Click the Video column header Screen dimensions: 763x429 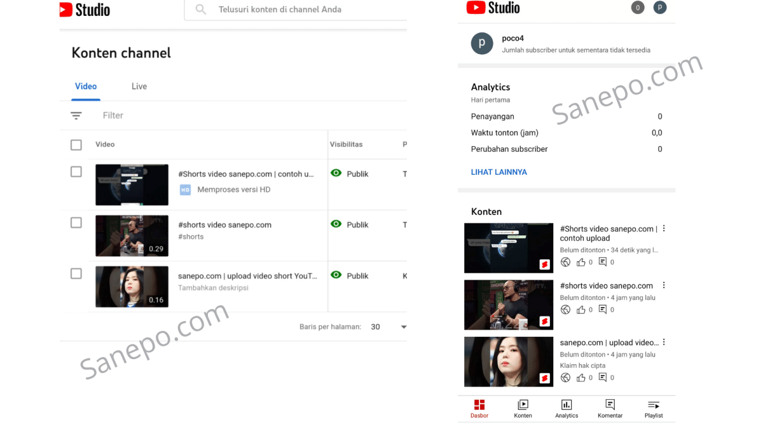point(105,144)
